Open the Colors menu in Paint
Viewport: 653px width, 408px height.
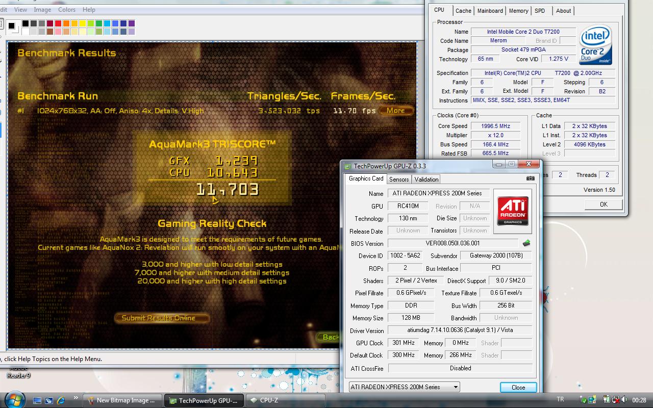pos(67,10)
